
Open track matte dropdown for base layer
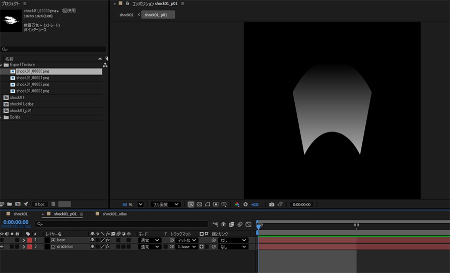[x=186, y=240]
